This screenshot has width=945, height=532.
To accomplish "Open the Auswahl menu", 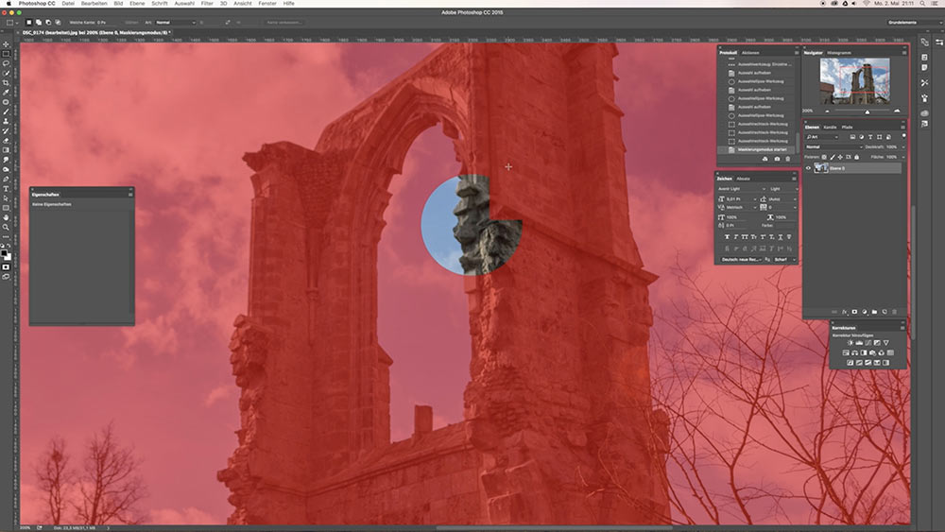I will pos(184,4).
